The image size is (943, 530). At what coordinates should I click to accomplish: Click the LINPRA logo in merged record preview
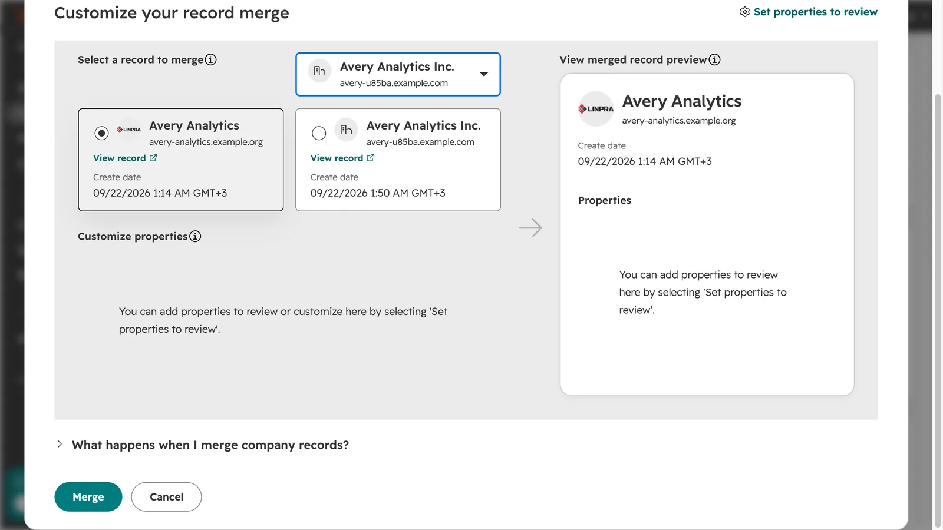pyautogui.click(x=596, y=109)
